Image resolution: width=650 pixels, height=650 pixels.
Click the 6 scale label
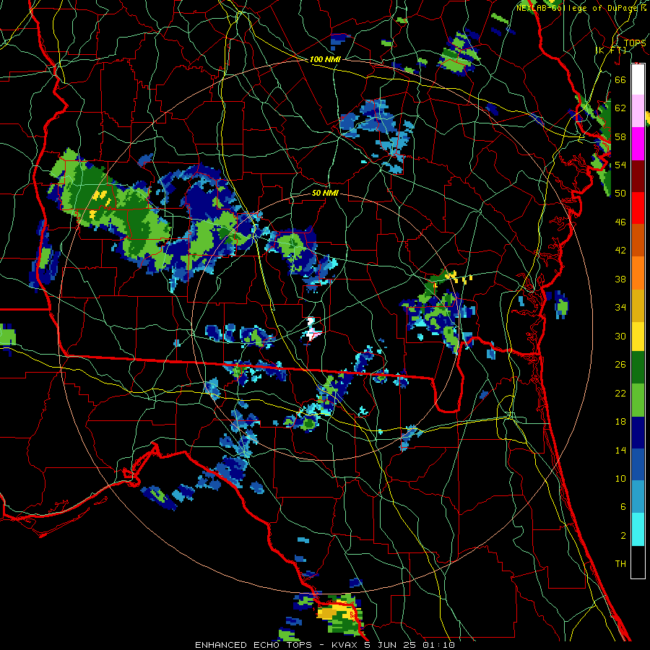click(623, 507)
